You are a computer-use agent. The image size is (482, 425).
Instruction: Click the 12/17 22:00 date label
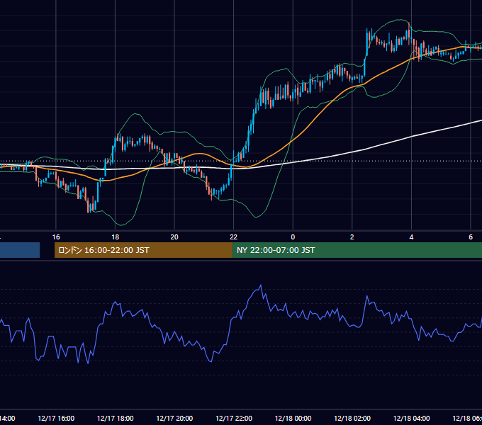pos(234,418)
